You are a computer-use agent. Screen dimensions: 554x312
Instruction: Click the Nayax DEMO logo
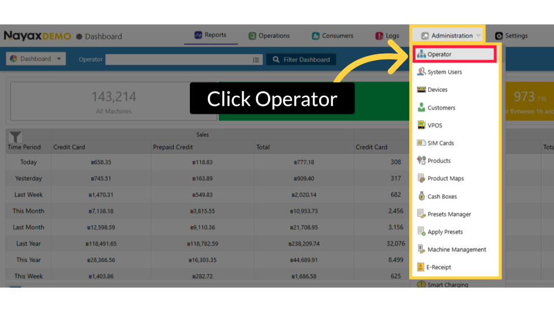38,36
